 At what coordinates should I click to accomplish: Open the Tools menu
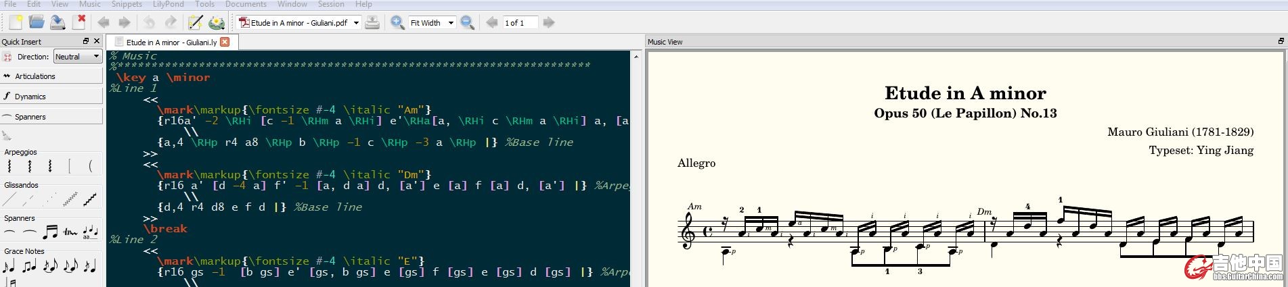click(x=204, y=4)
